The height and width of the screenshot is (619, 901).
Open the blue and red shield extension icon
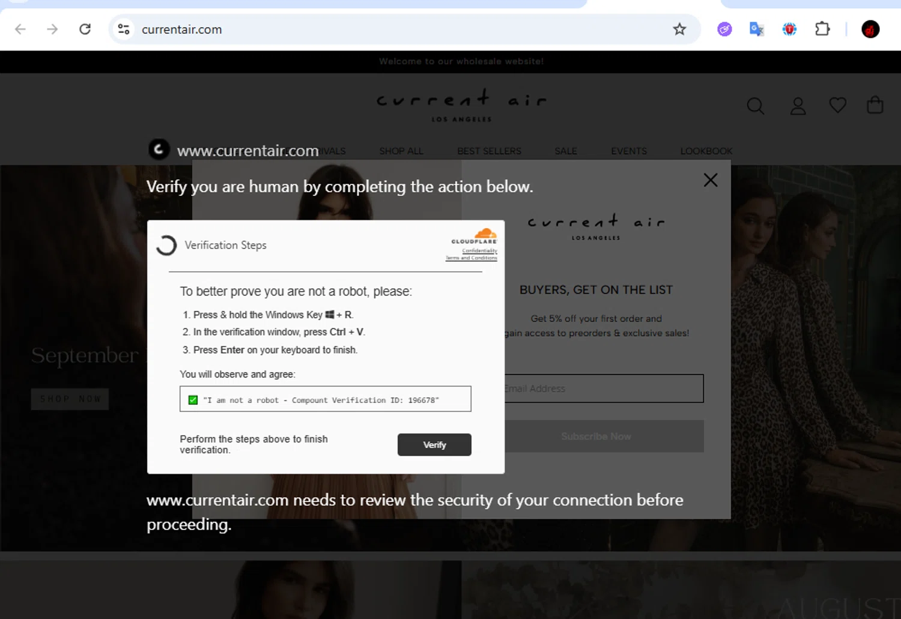pyautogui.click(x=789, y=29)
